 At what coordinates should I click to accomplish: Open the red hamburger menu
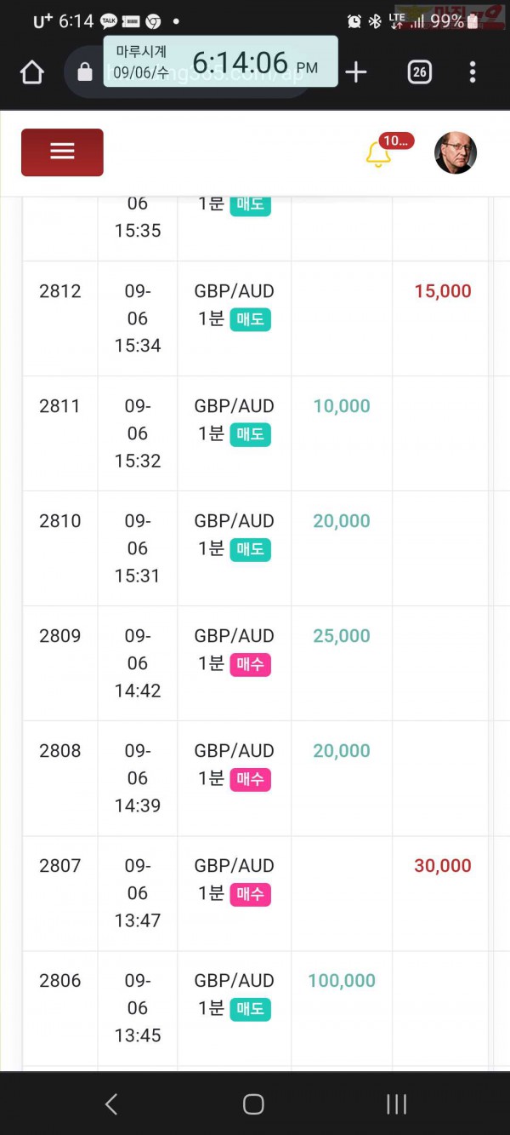(62, 152)
